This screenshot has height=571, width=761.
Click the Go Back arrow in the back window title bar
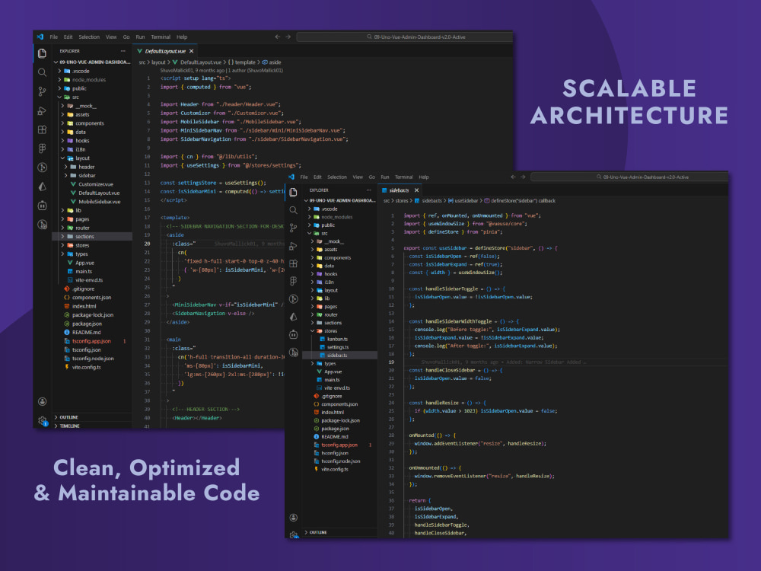pyautogui.click(x=277, y=37)
